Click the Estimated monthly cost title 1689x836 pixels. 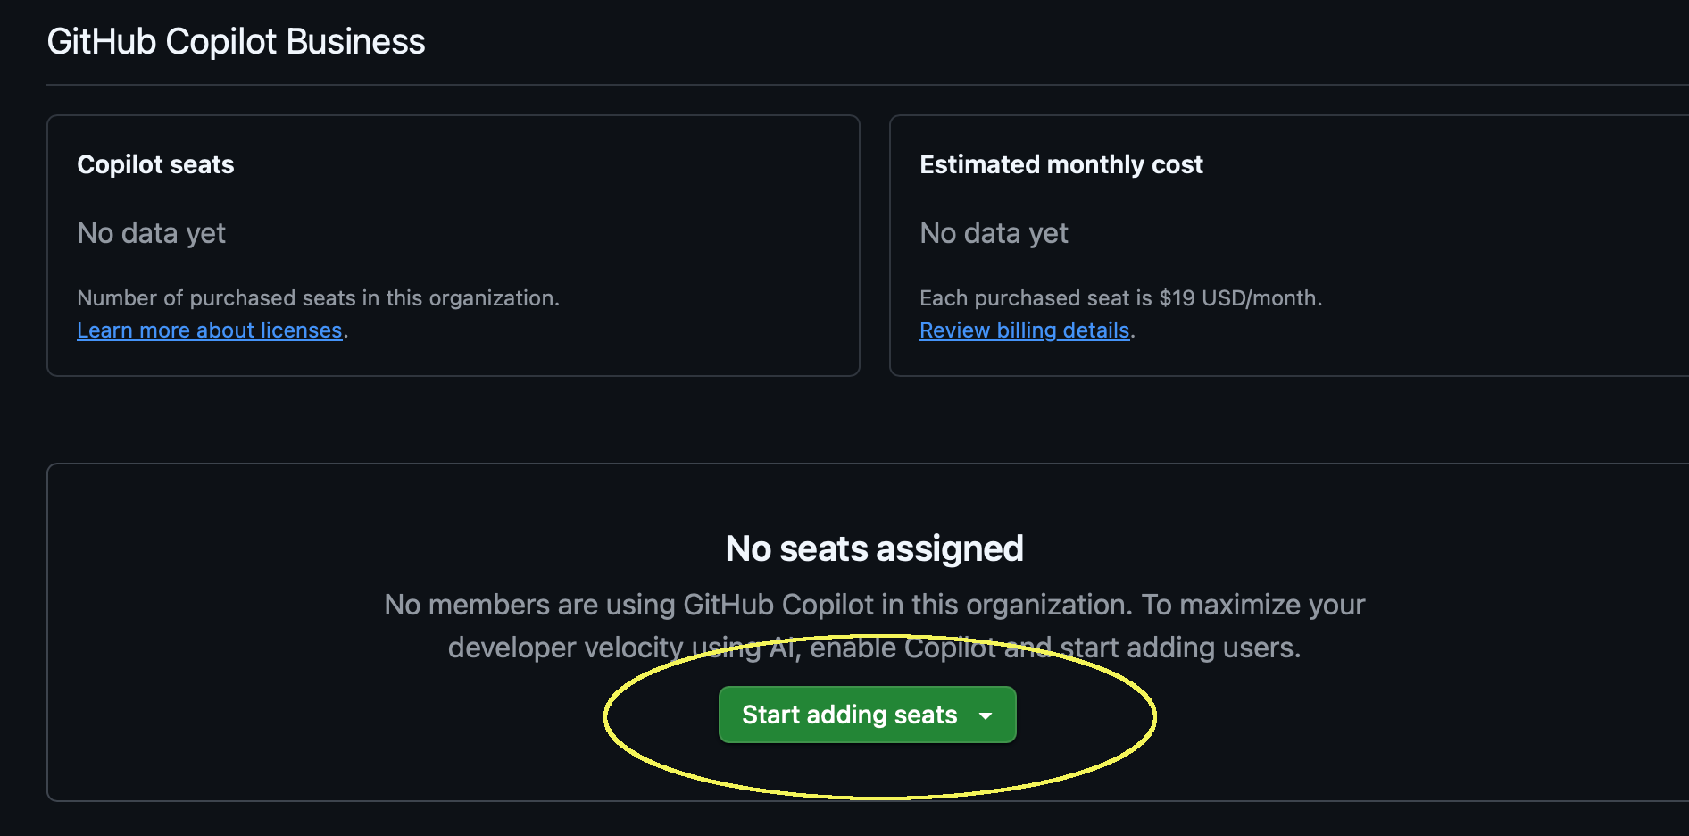pyautogui.click(x=1061, y=164)
